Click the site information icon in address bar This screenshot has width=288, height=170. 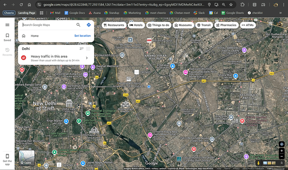(x=39, y=5)
